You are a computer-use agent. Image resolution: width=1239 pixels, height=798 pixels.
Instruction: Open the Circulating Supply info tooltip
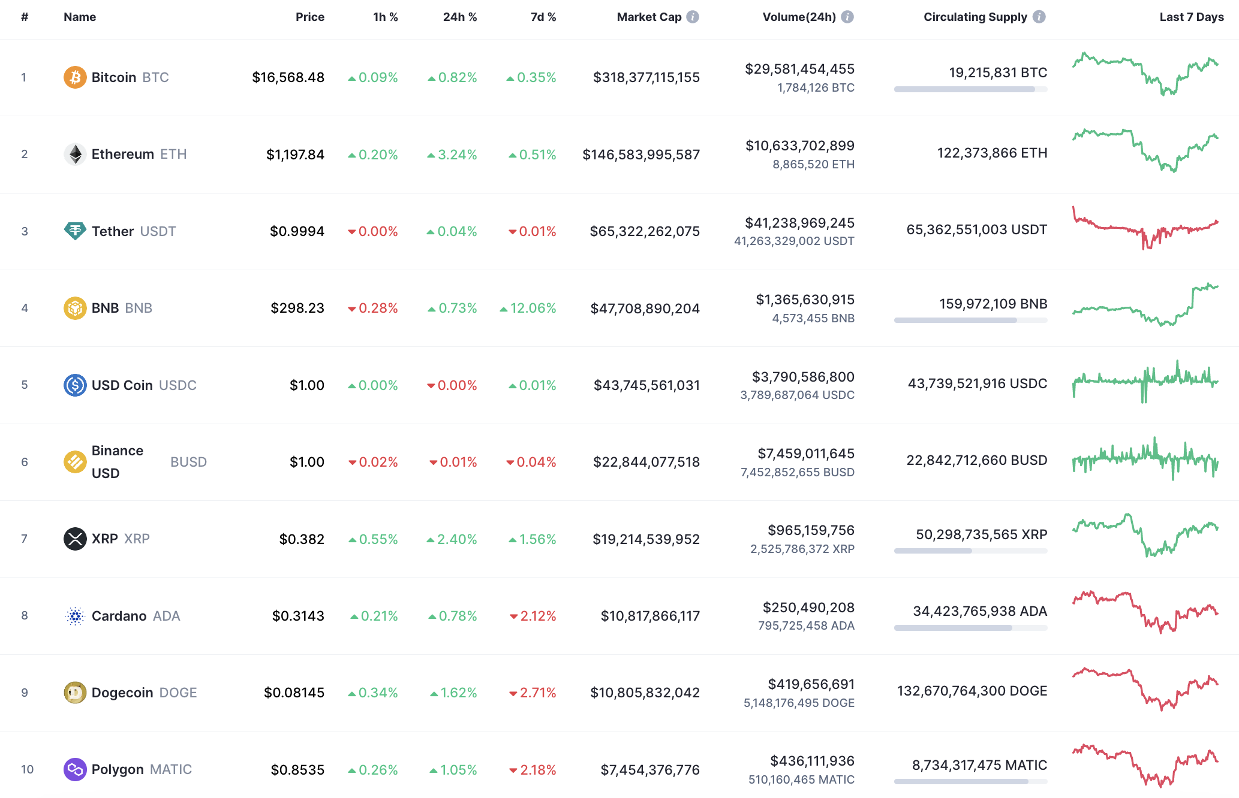tap(1040, 17)
